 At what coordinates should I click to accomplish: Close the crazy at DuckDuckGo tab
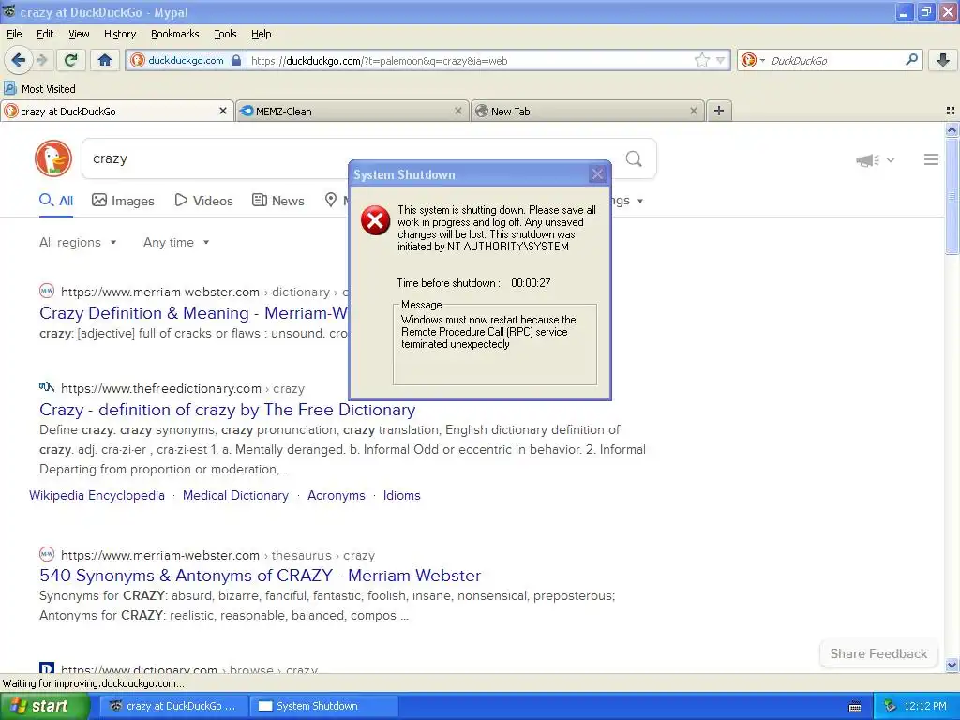[223, 111]
